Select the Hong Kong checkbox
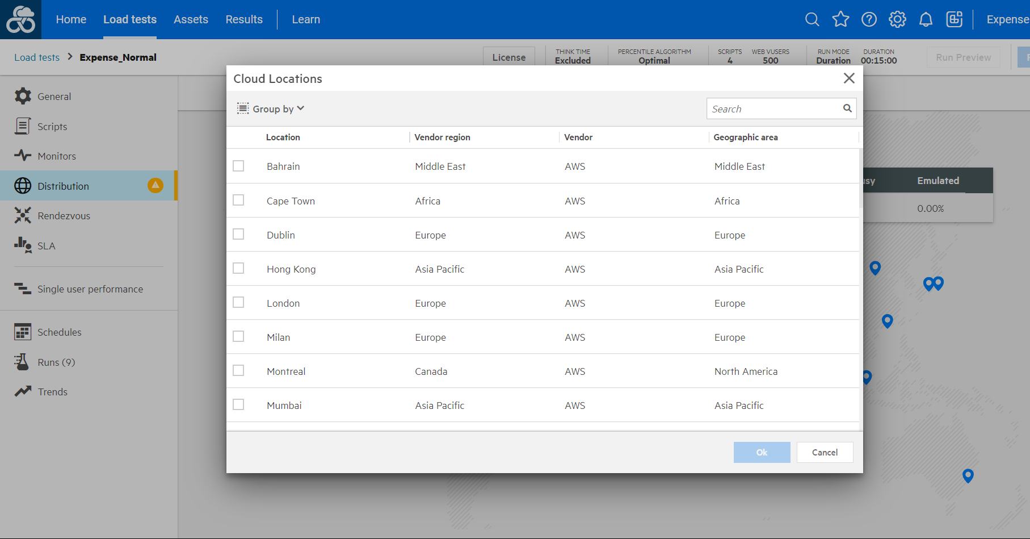1030x539 pixels. (x=238, y=268)
